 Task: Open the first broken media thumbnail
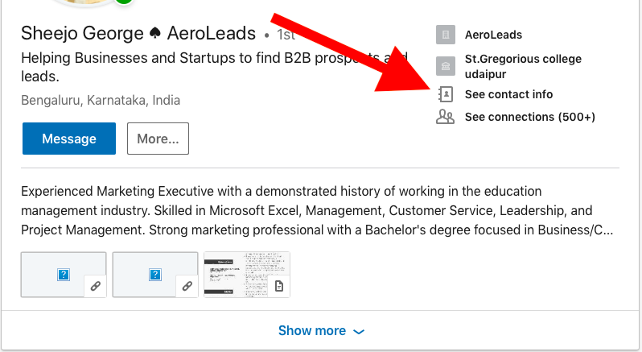[x=64, y=275]
